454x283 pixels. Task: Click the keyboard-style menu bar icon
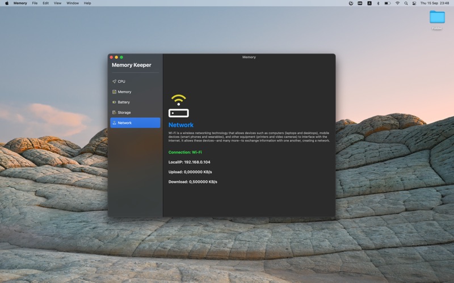(x=360, y=3)
